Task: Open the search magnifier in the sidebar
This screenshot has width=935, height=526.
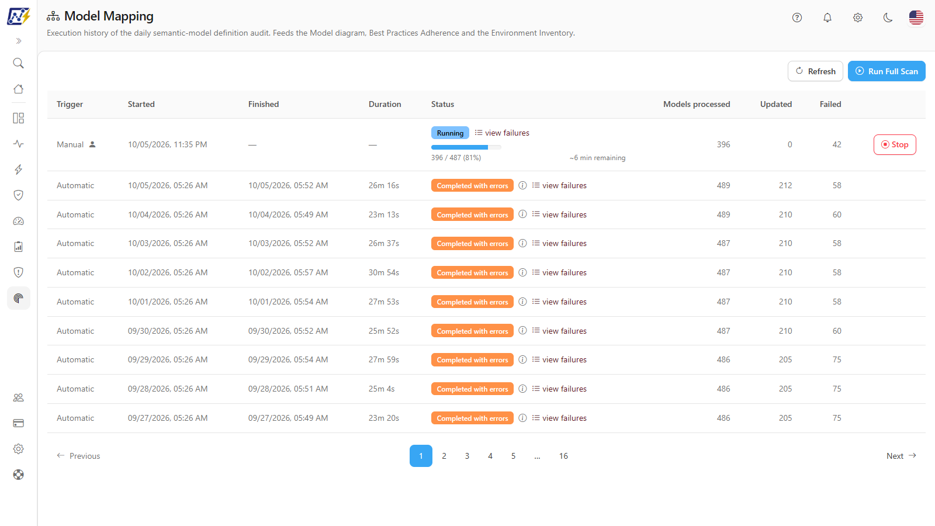Action: 19,63
